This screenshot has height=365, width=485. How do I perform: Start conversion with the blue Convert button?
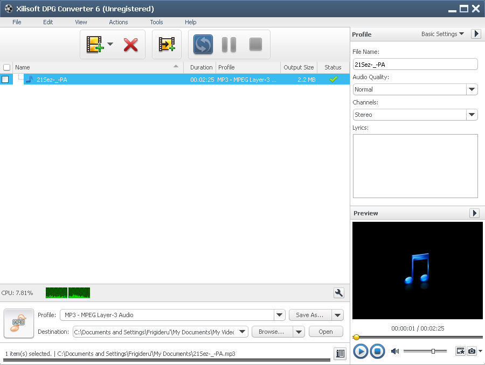tap(203, 45)
